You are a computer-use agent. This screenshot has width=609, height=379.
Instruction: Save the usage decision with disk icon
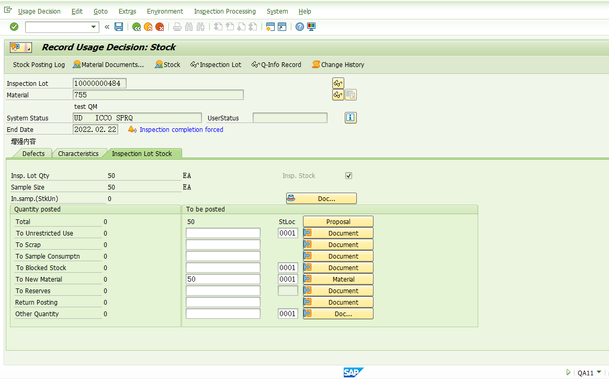[119, 27]
